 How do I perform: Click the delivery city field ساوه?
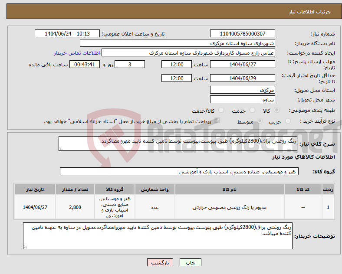tap(242, 100)
